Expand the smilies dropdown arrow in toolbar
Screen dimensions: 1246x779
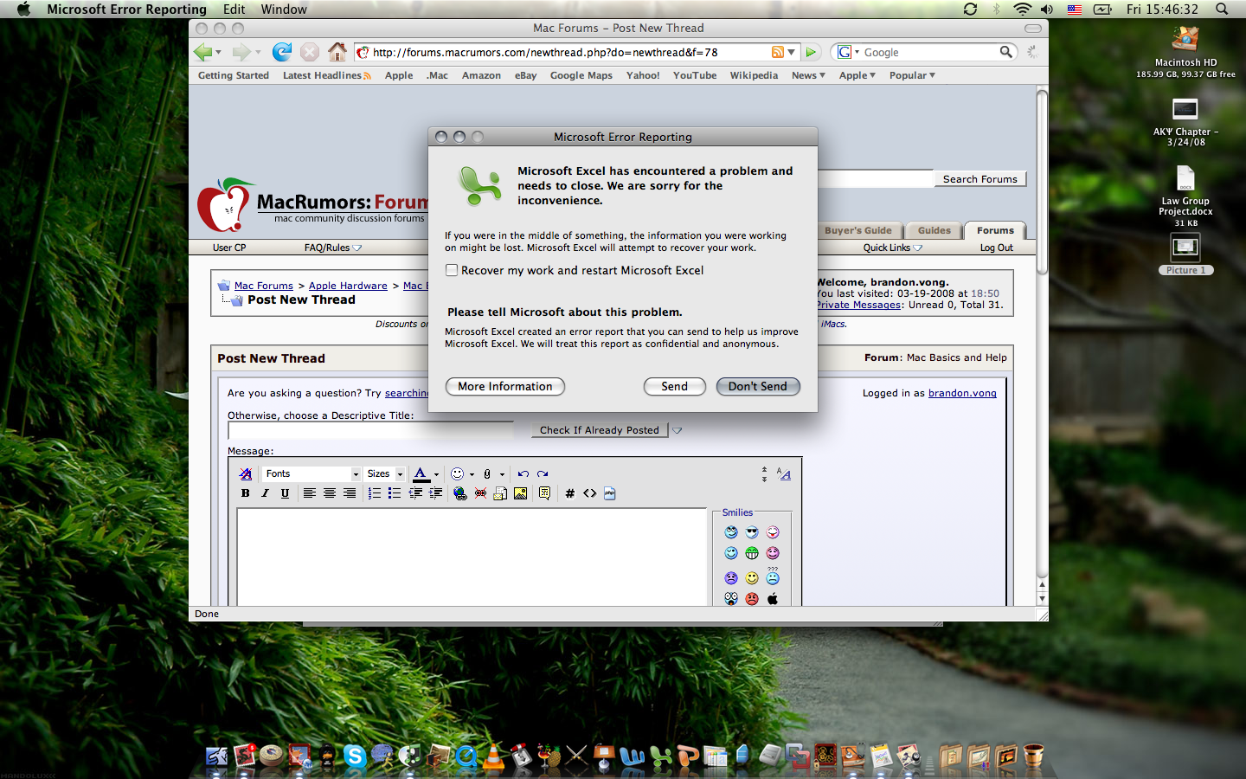click(472, 474)
